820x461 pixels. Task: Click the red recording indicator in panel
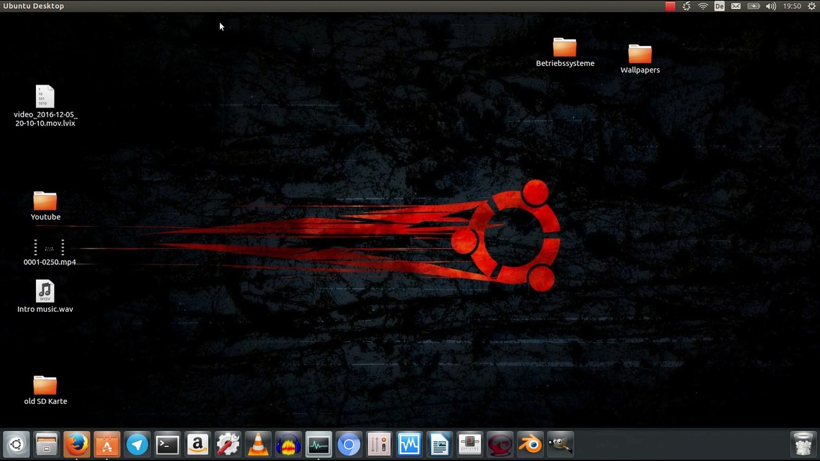[670, 6]
